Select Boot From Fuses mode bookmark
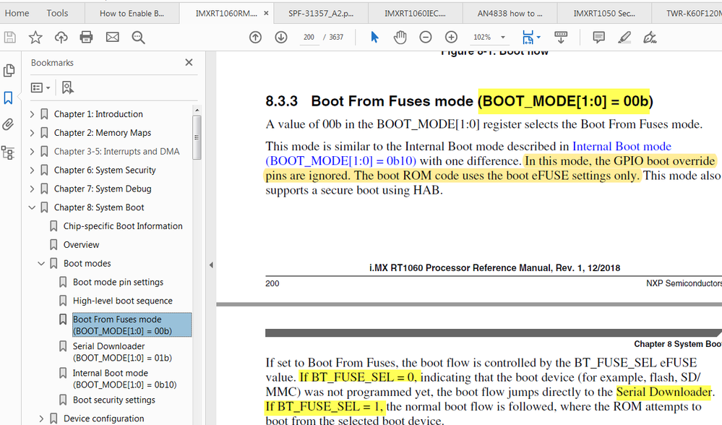This screenshot has height=425, width=722. 132,325
